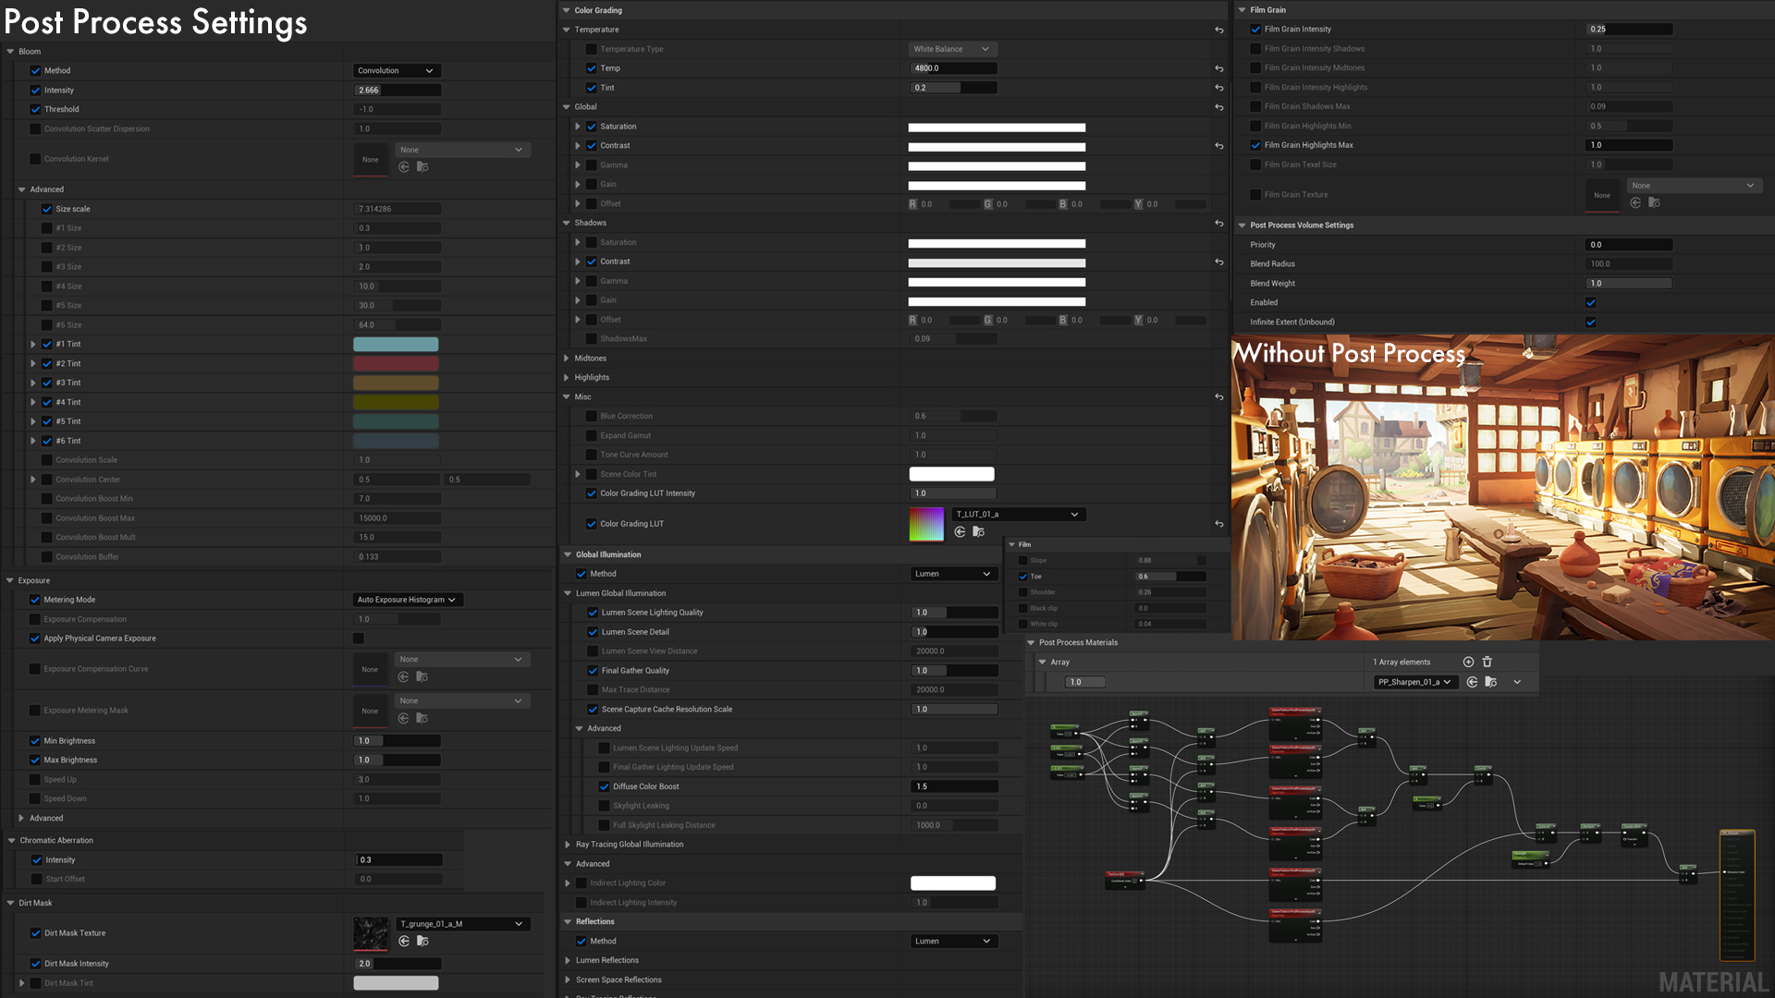
Task: Toggle the Bloom Threshold override checkbox
Action: point(35,109)
